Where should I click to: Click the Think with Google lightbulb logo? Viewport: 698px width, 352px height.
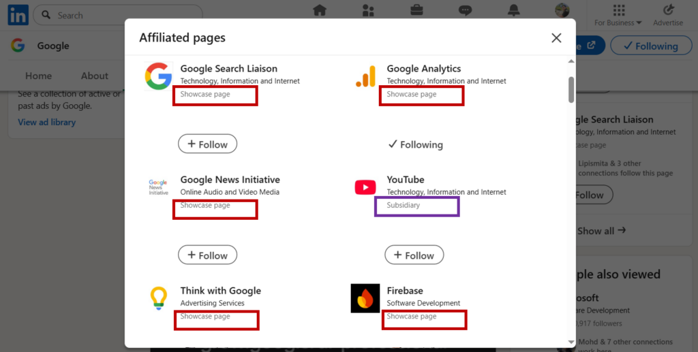coord(158,298)
